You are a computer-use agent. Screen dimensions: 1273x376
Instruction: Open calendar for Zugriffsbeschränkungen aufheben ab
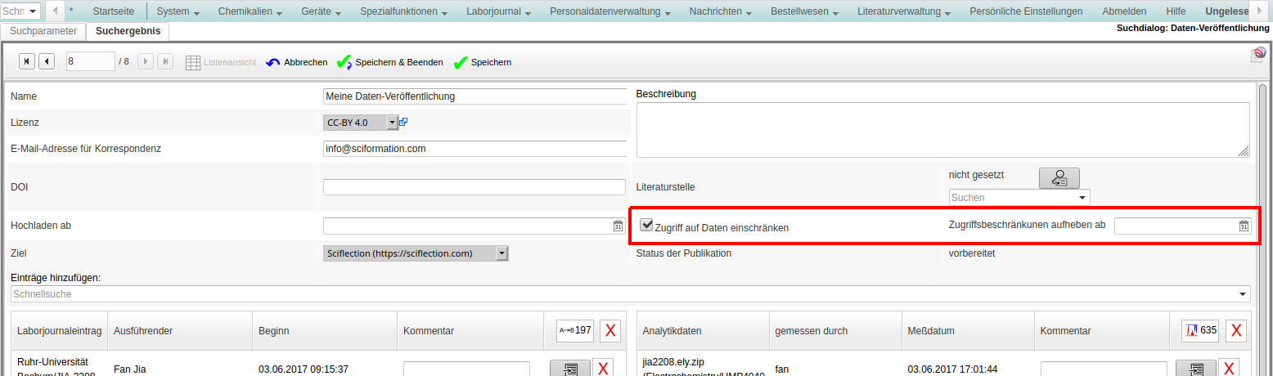(1244, 226)
